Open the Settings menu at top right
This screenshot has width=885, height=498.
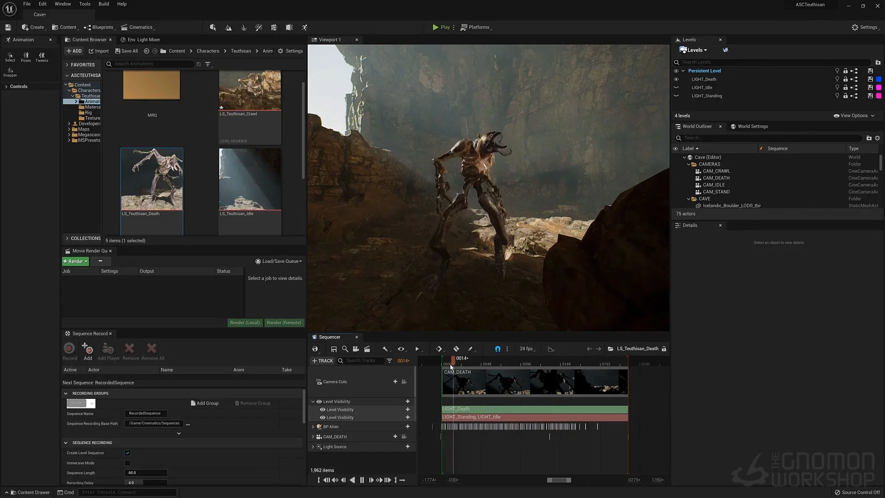pos(865,27)
